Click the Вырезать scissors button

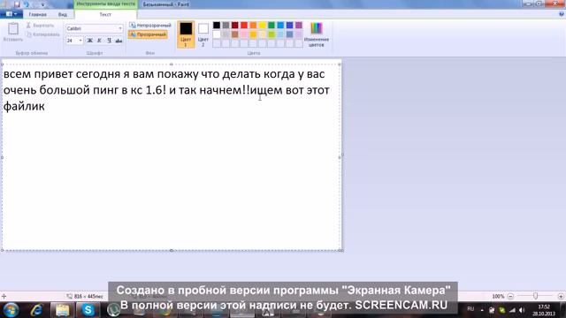(40, 26)
